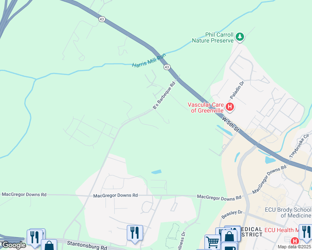Screen dimensions: 312x250
Task: Click the W 5th St road label
Action: click(x=230, y=125)
